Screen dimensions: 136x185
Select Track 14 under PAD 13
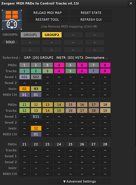tap(47, 110)
